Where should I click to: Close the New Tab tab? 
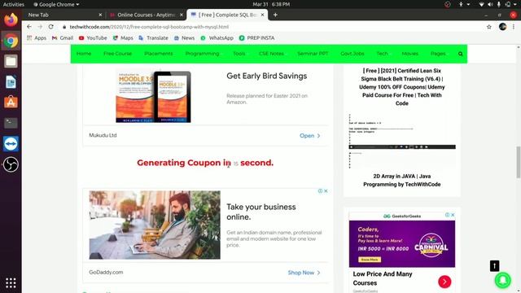pos(100,15)
